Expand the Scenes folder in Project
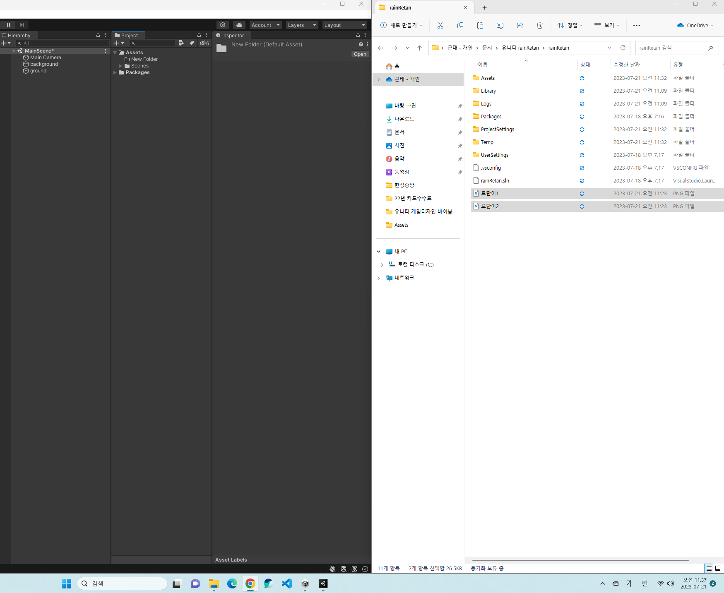 coord(121,66)
